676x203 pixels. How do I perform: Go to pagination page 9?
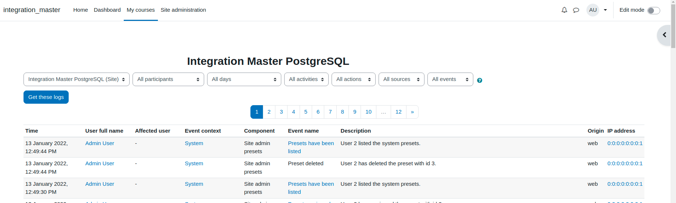pyautogui.click(x=355, y=112)
